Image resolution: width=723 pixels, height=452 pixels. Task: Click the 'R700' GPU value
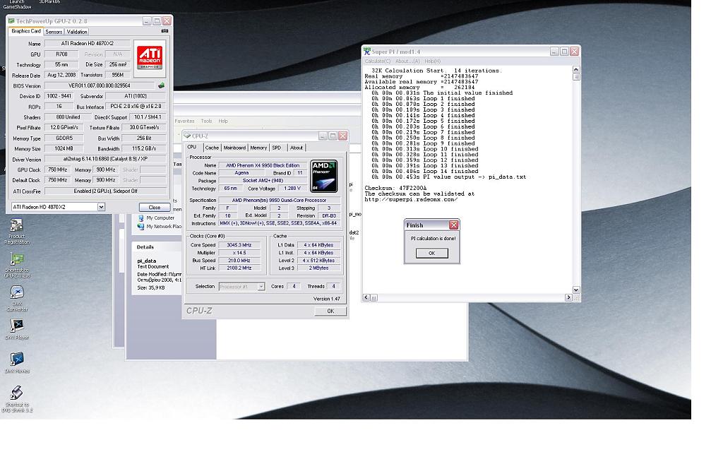coord(61,54)
